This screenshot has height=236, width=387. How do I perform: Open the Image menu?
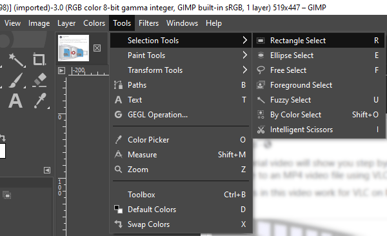coord(39,23)
